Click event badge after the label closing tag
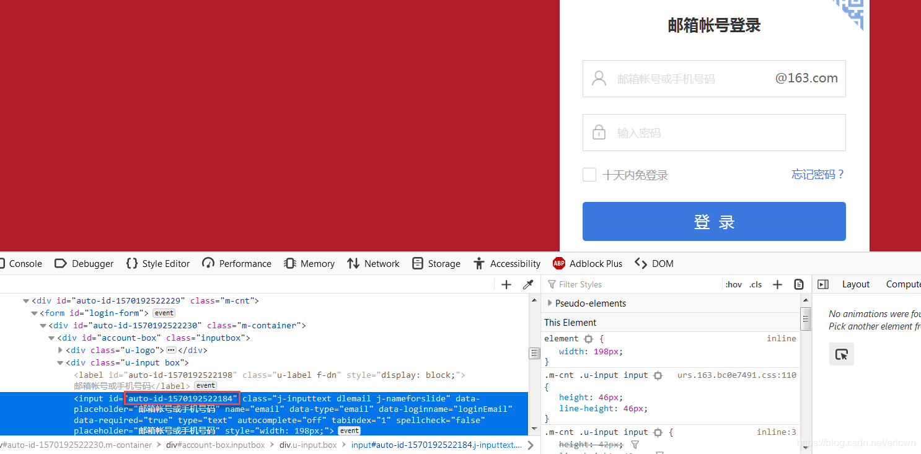The width and height of the screenshot is (921, 454). click(206, 386)
